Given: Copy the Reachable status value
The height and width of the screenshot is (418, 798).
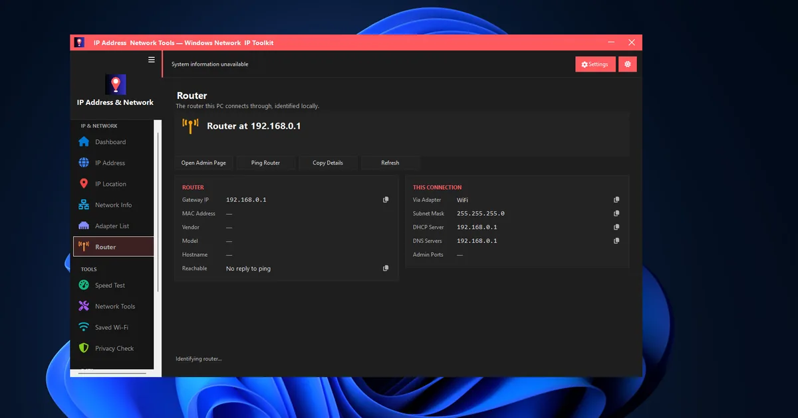Looking at the screenshot, I should 386,268.
